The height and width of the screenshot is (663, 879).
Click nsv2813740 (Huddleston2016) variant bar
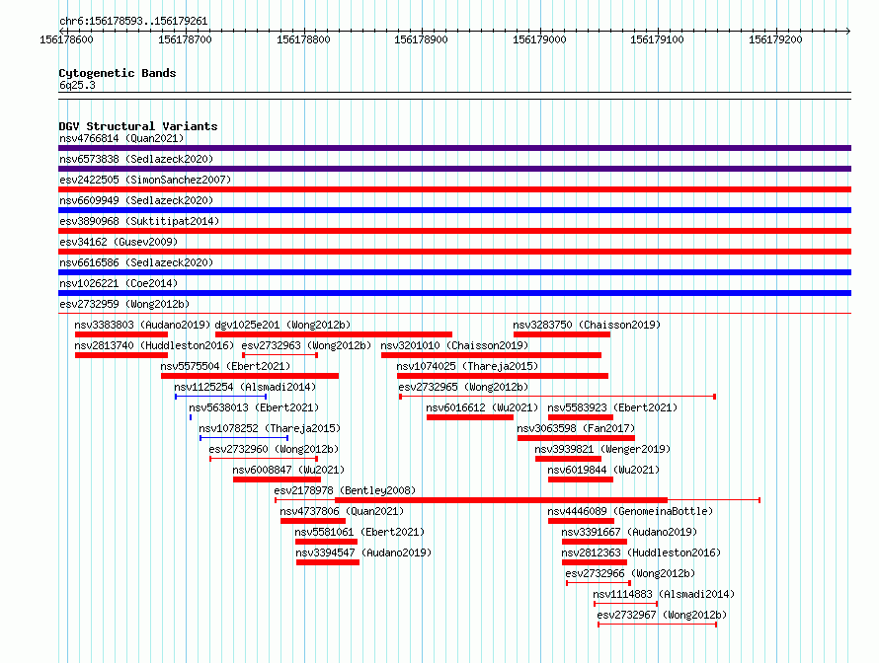[121, 355]
